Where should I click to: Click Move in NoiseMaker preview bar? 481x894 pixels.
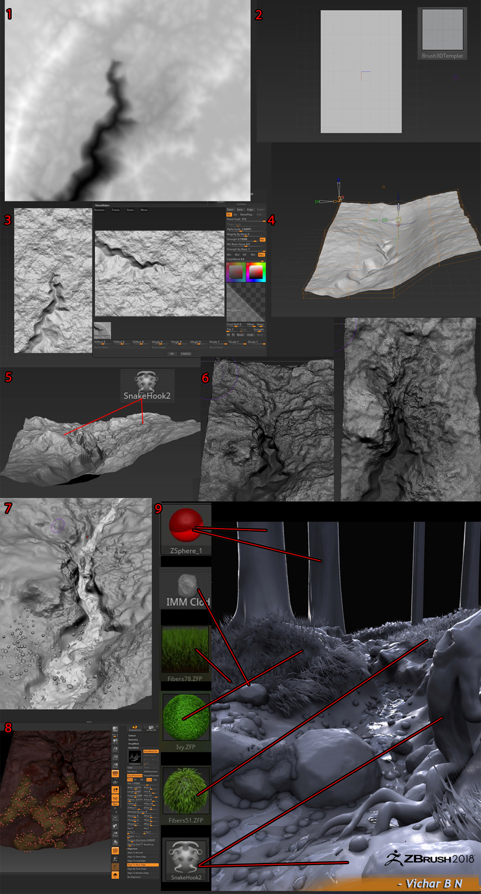(x=144, y=210)
